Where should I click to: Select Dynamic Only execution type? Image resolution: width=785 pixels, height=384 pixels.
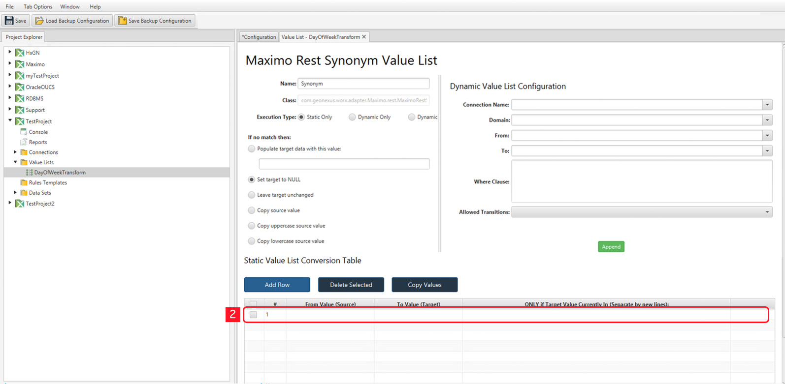pyautogui.click(x=352, y=117)
